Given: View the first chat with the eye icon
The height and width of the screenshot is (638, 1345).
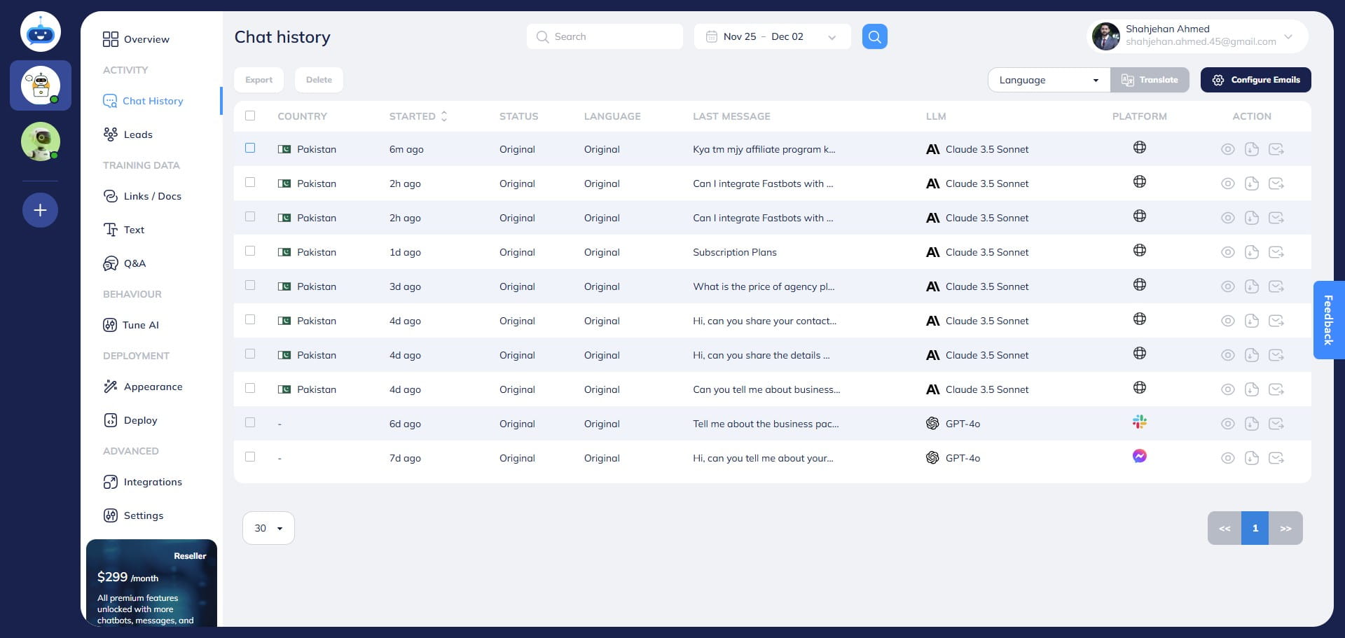Looking at the screenshot, I should click(1227, 148).
